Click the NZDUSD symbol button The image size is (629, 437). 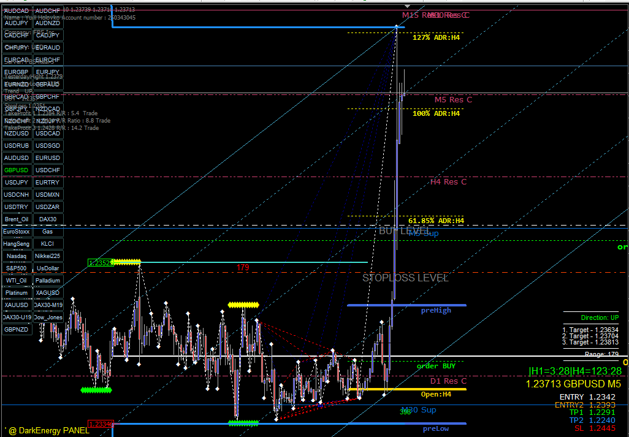17,134
